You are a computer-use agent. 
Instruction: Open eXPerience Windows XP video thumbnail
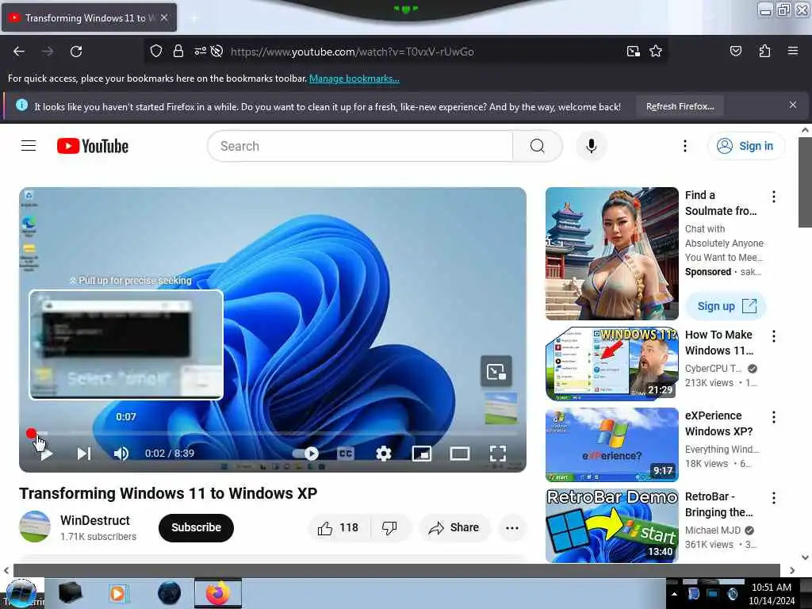click(612, 445)
